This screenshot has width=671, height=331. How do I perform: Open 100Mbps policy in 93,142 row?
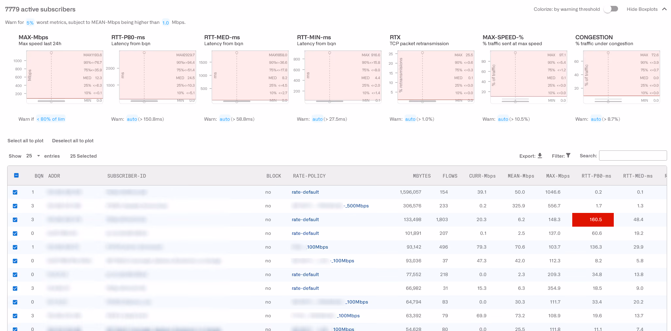tap(317, 247)
